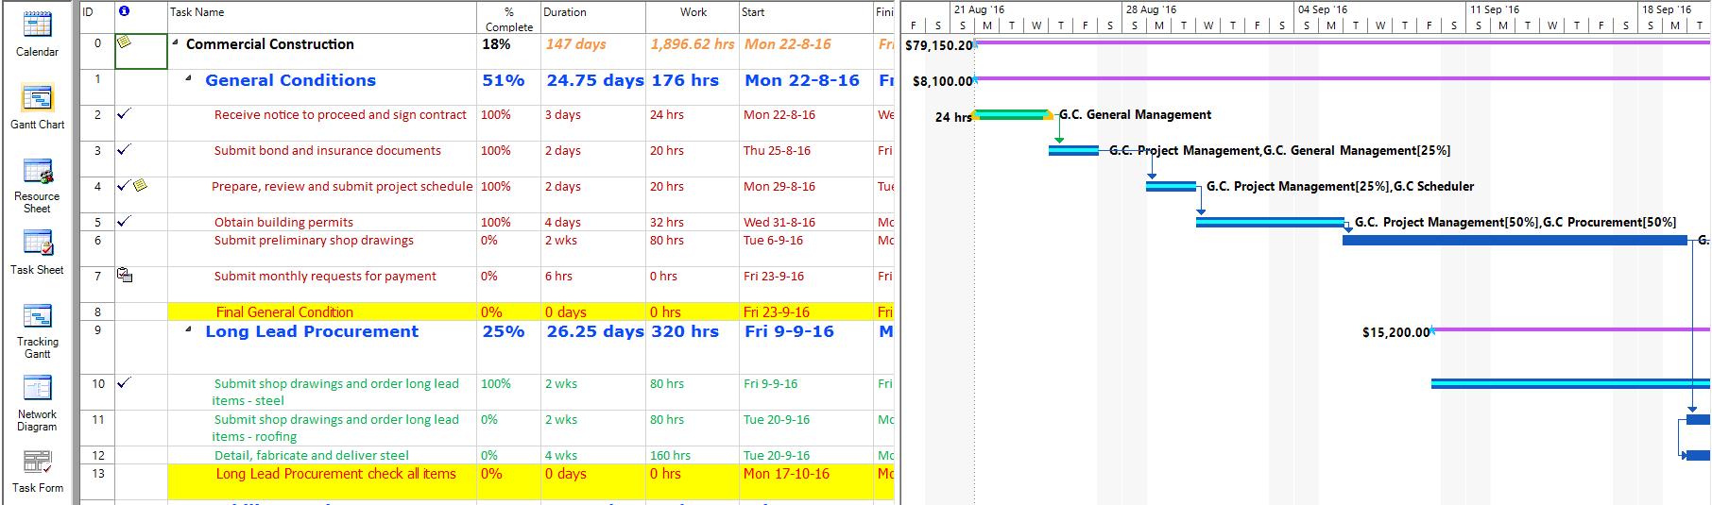Viewport: 1712px width, 505px height.
Task: Click the 04 Sep '16 timescale header
Action: click(x=1323, y=9)
